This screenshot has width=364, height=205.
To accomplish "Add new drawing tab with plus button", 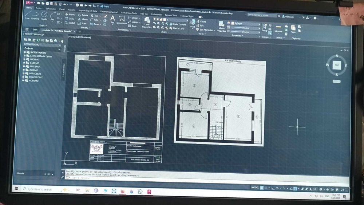I will pyautogui.click(x=80, y=32).
